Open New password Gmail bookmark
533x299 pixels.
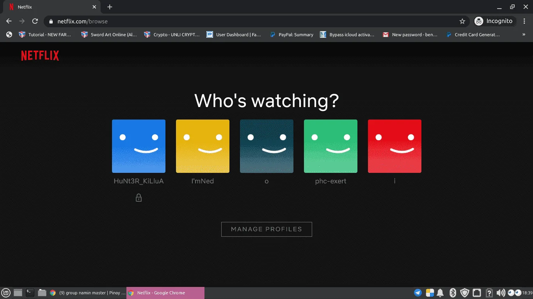coord(410,35)
